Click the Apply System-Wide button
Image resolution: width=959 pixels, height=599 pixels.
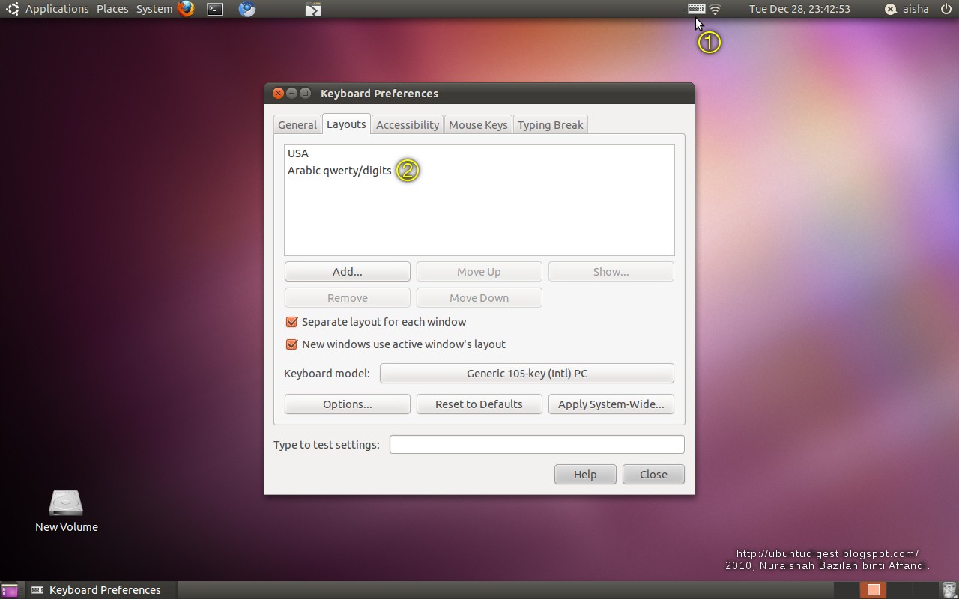(611, 404)
